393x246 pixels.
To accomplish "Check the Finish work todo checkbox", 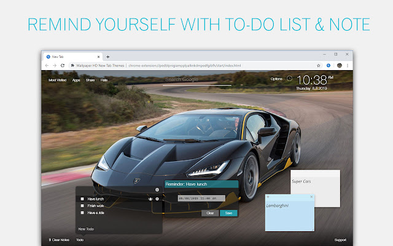I will pos(82,205).
